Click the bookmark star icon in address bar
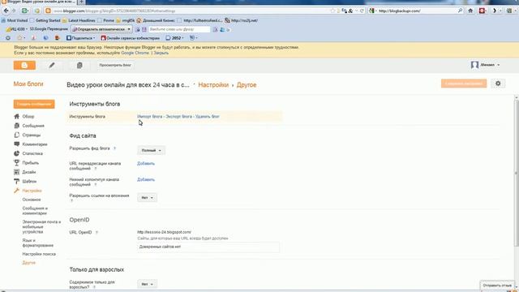 [x=332, y=11]
